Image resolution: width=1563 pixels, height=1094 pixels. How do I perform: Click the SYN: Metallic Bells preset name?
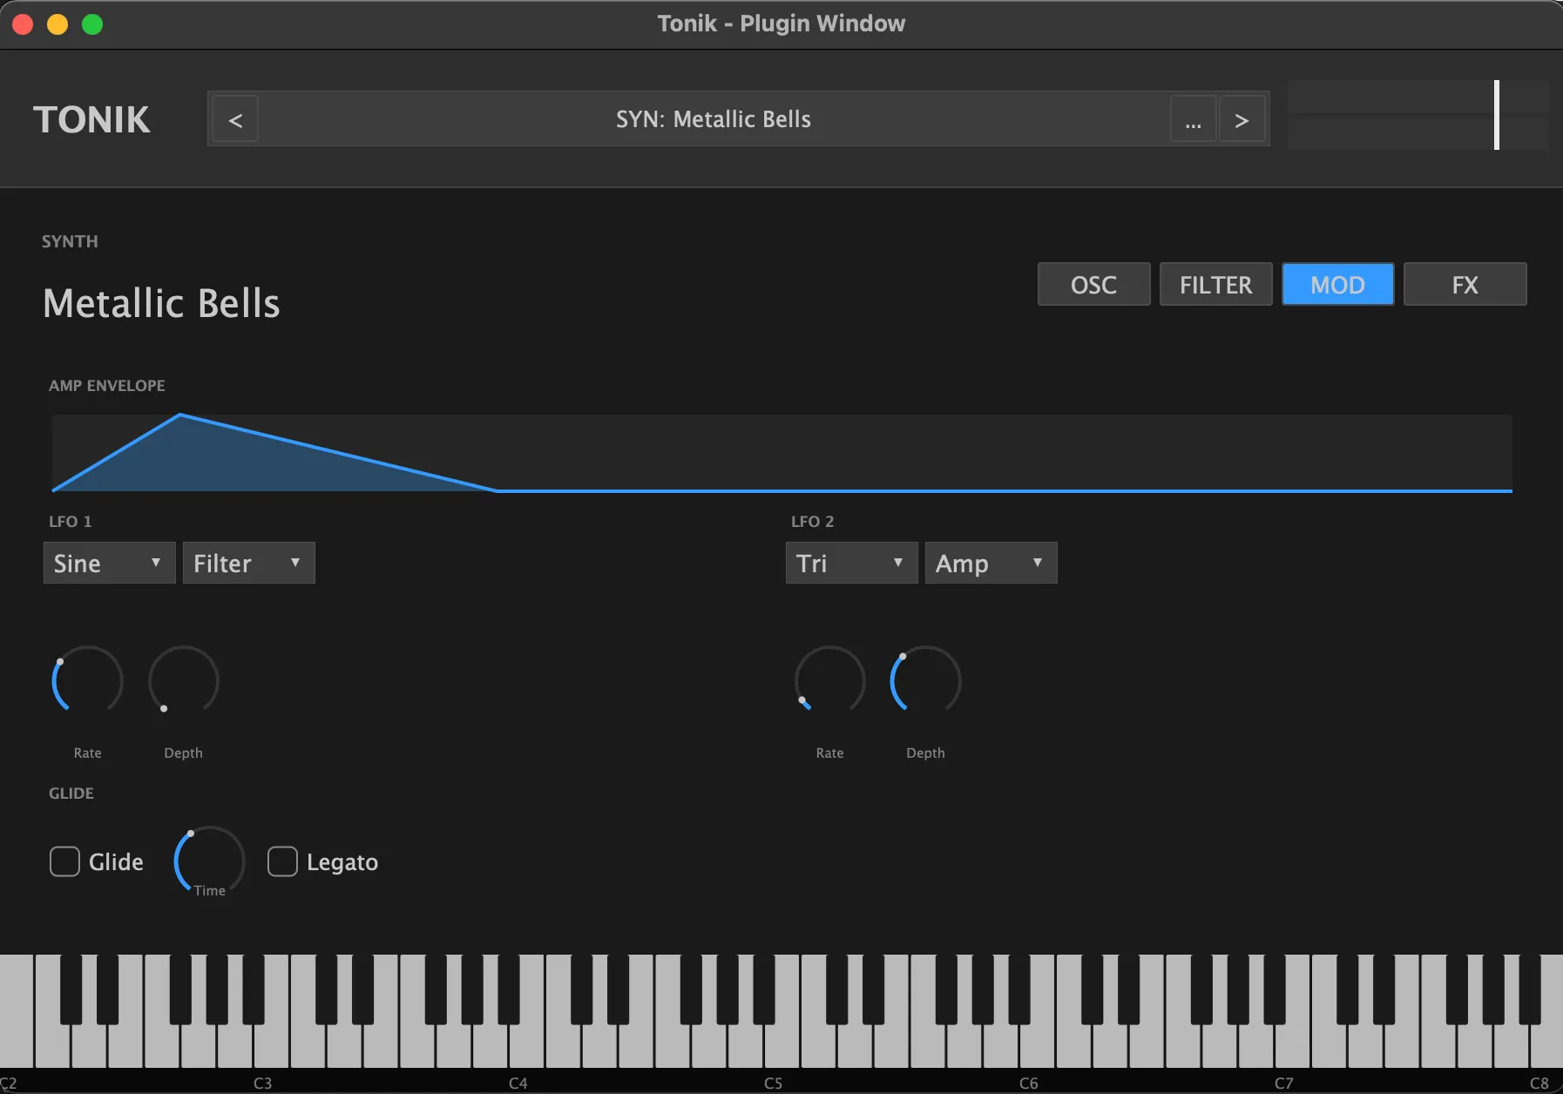tap(714, 119)
